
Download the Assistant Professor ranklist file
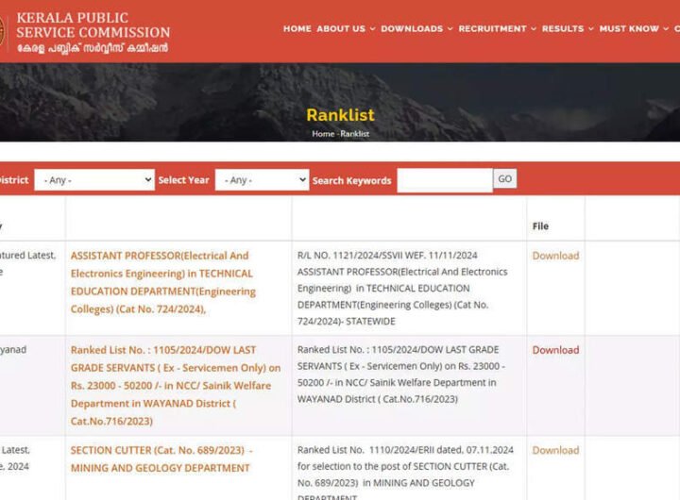click(555, 256)
